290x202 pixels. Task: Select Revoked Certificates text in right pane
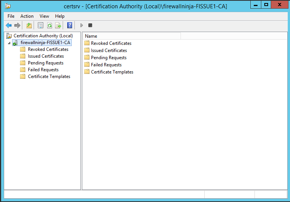(111, 43)
